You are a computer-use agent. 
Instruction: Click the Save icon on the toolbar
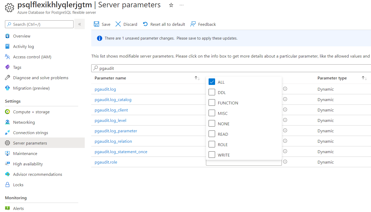(97, 24)
